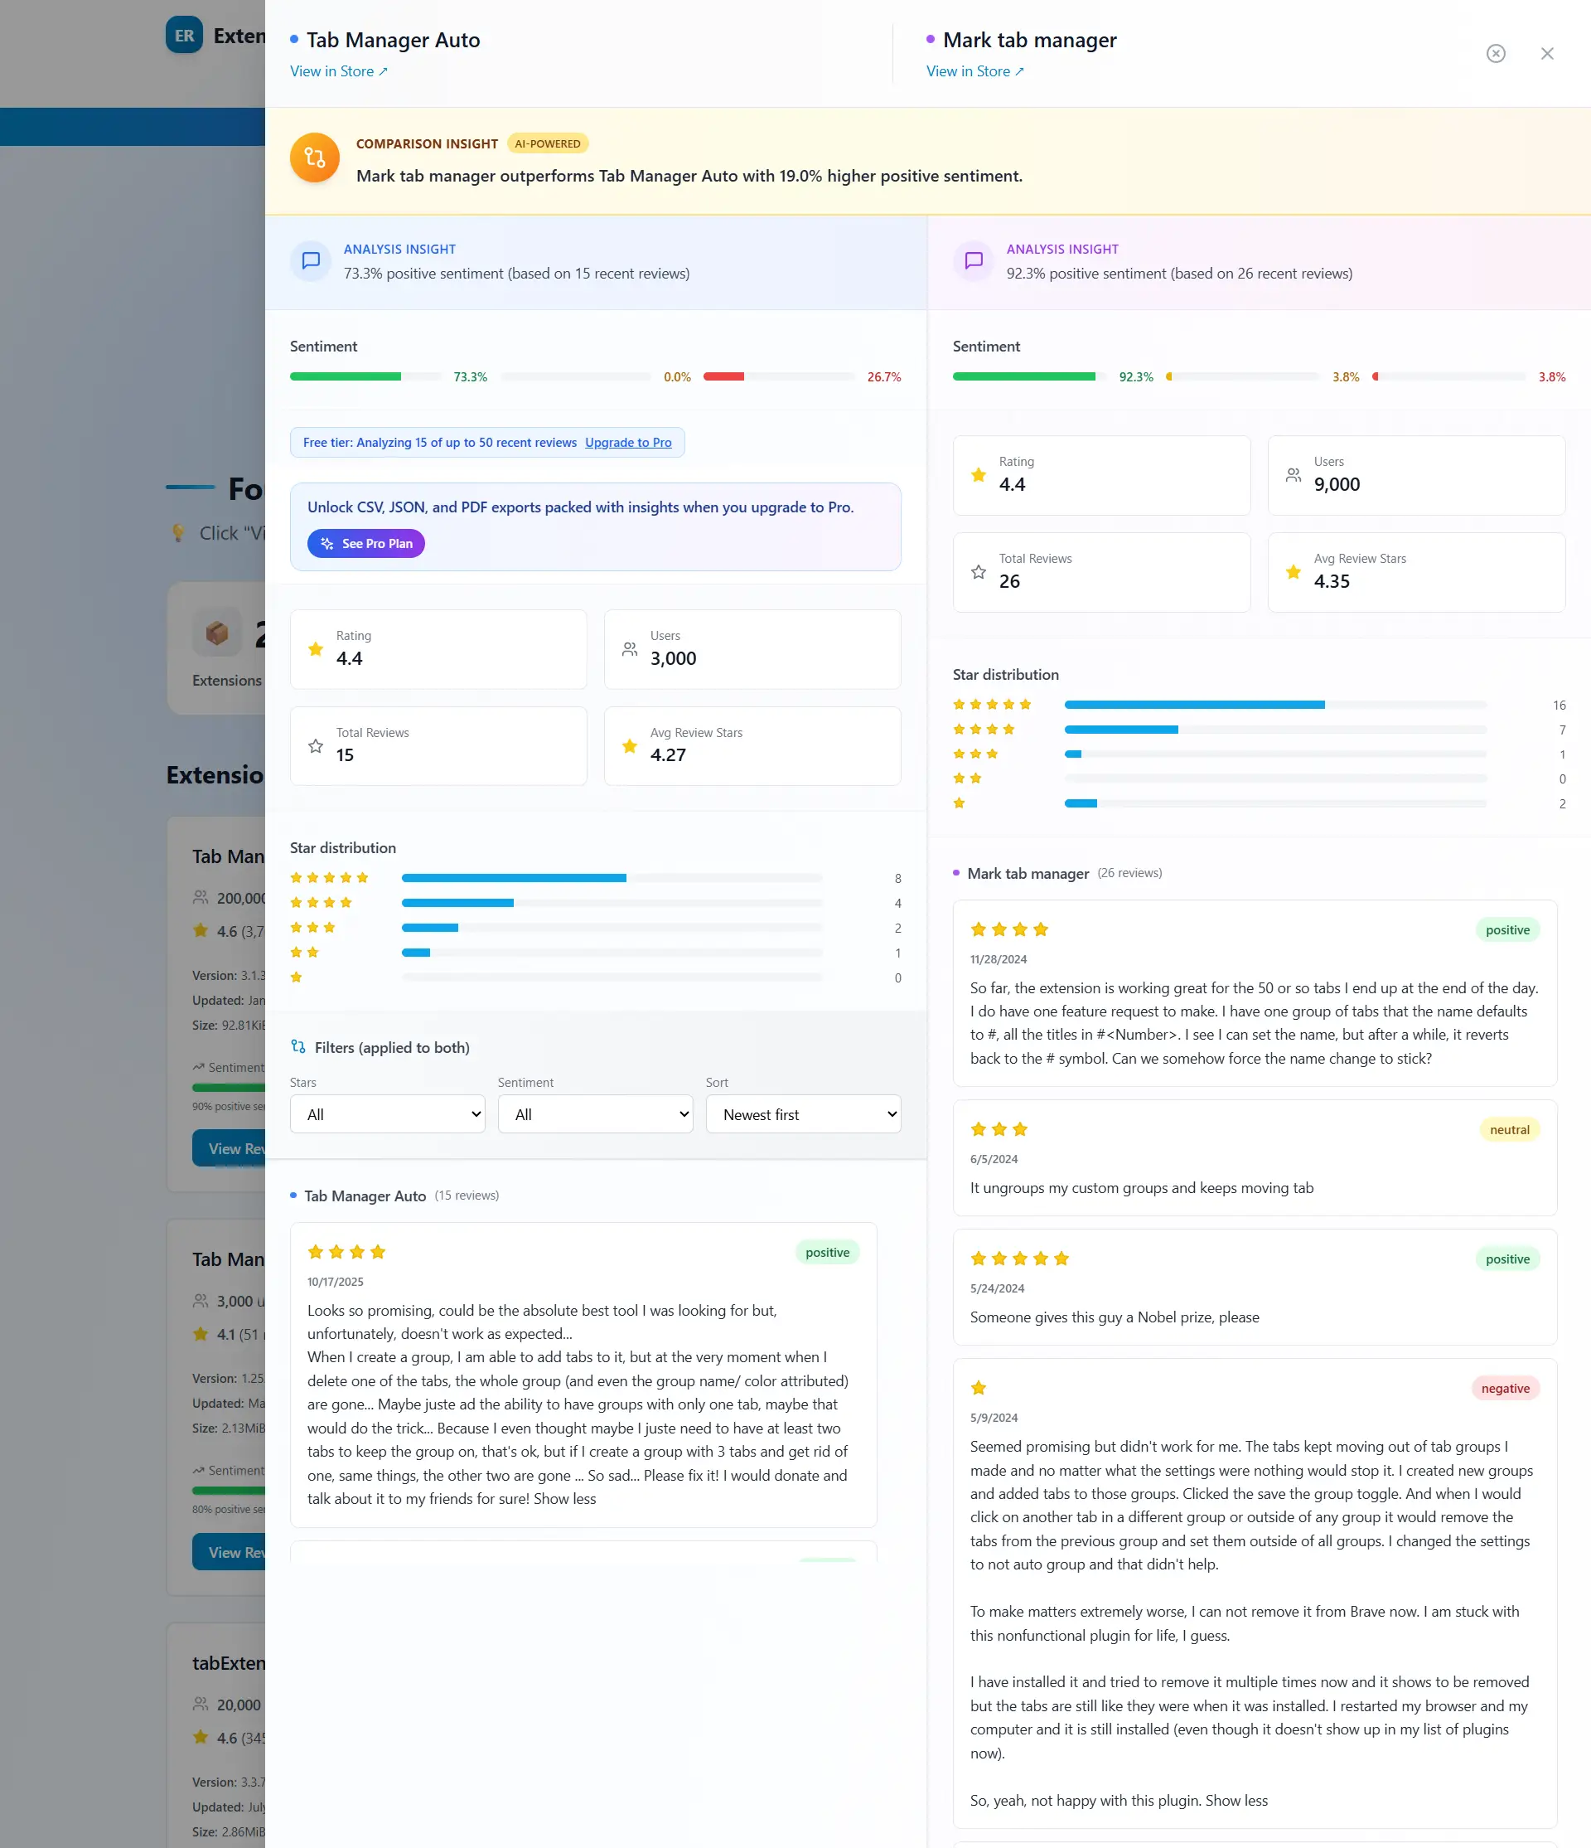Open the Stars filter dropdown
Viewport: 1591px width, 1848px height.
point(386,1114)
